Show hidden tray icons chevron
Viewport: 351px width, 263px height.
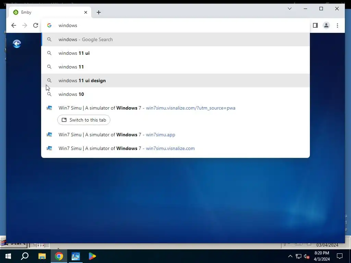click(290, 256)
